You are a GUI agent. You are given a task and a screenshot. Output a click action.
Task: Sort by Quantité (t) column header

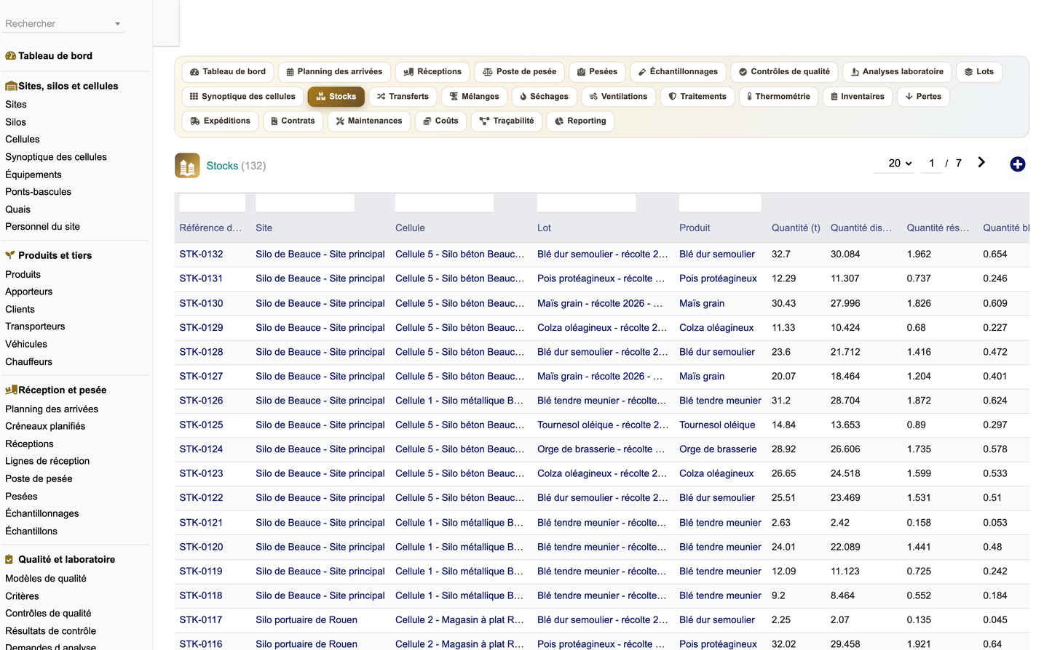(796, 228)
